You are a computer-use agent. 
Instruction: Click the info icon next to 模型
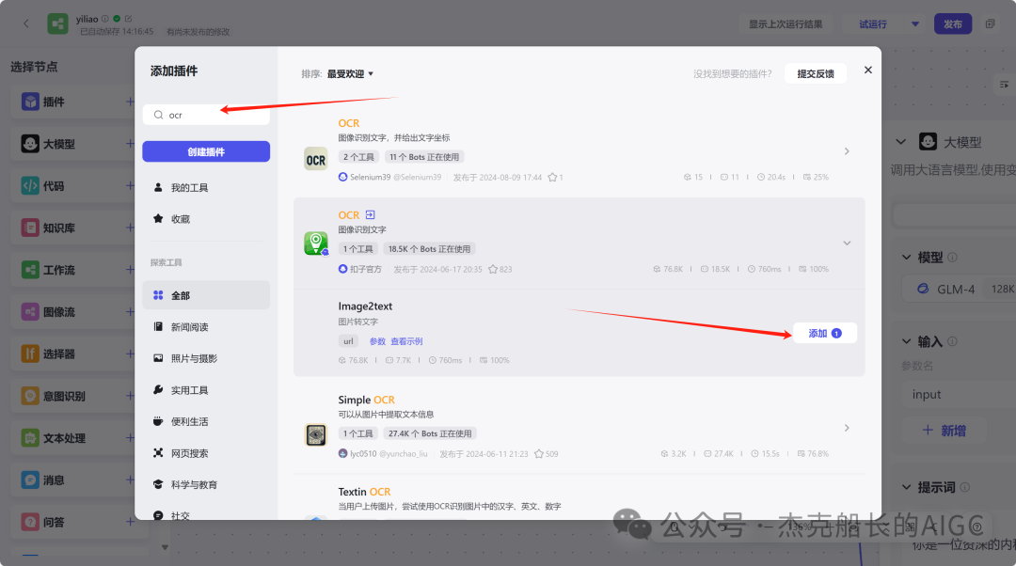pyautogui.click(x=952, y=257)
